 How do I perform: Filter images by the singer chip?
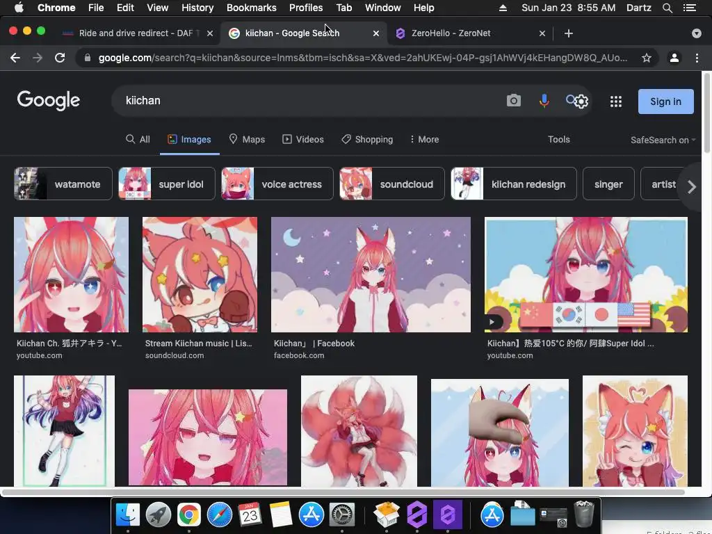click(x=608, y=184)
